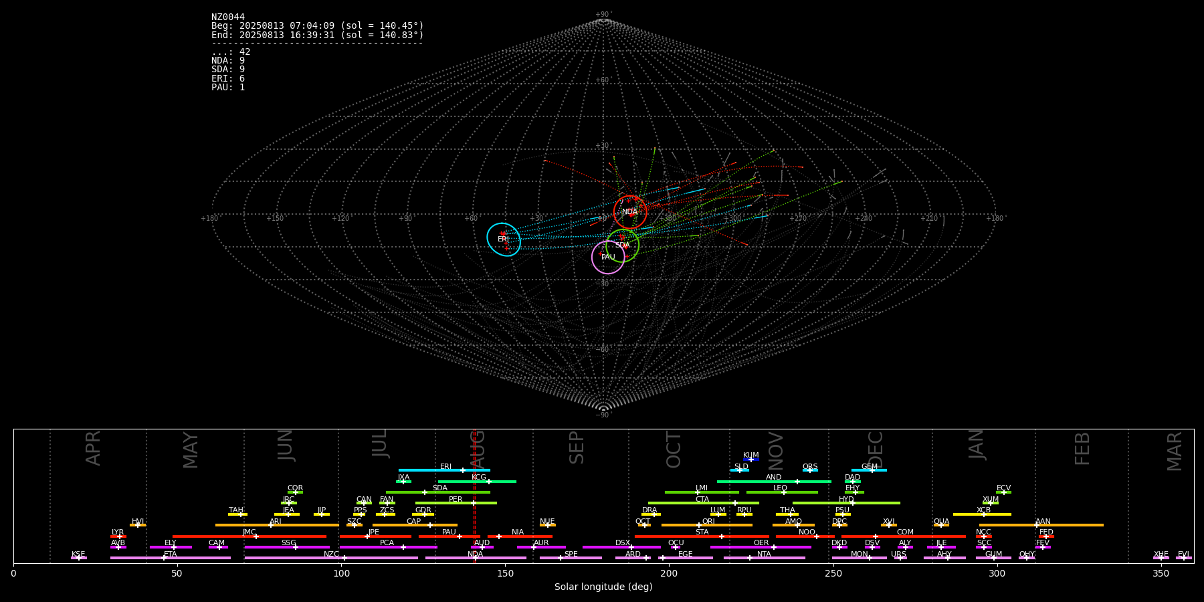
Task: Click the pink NTA shower bar
Action: (764, 558)
